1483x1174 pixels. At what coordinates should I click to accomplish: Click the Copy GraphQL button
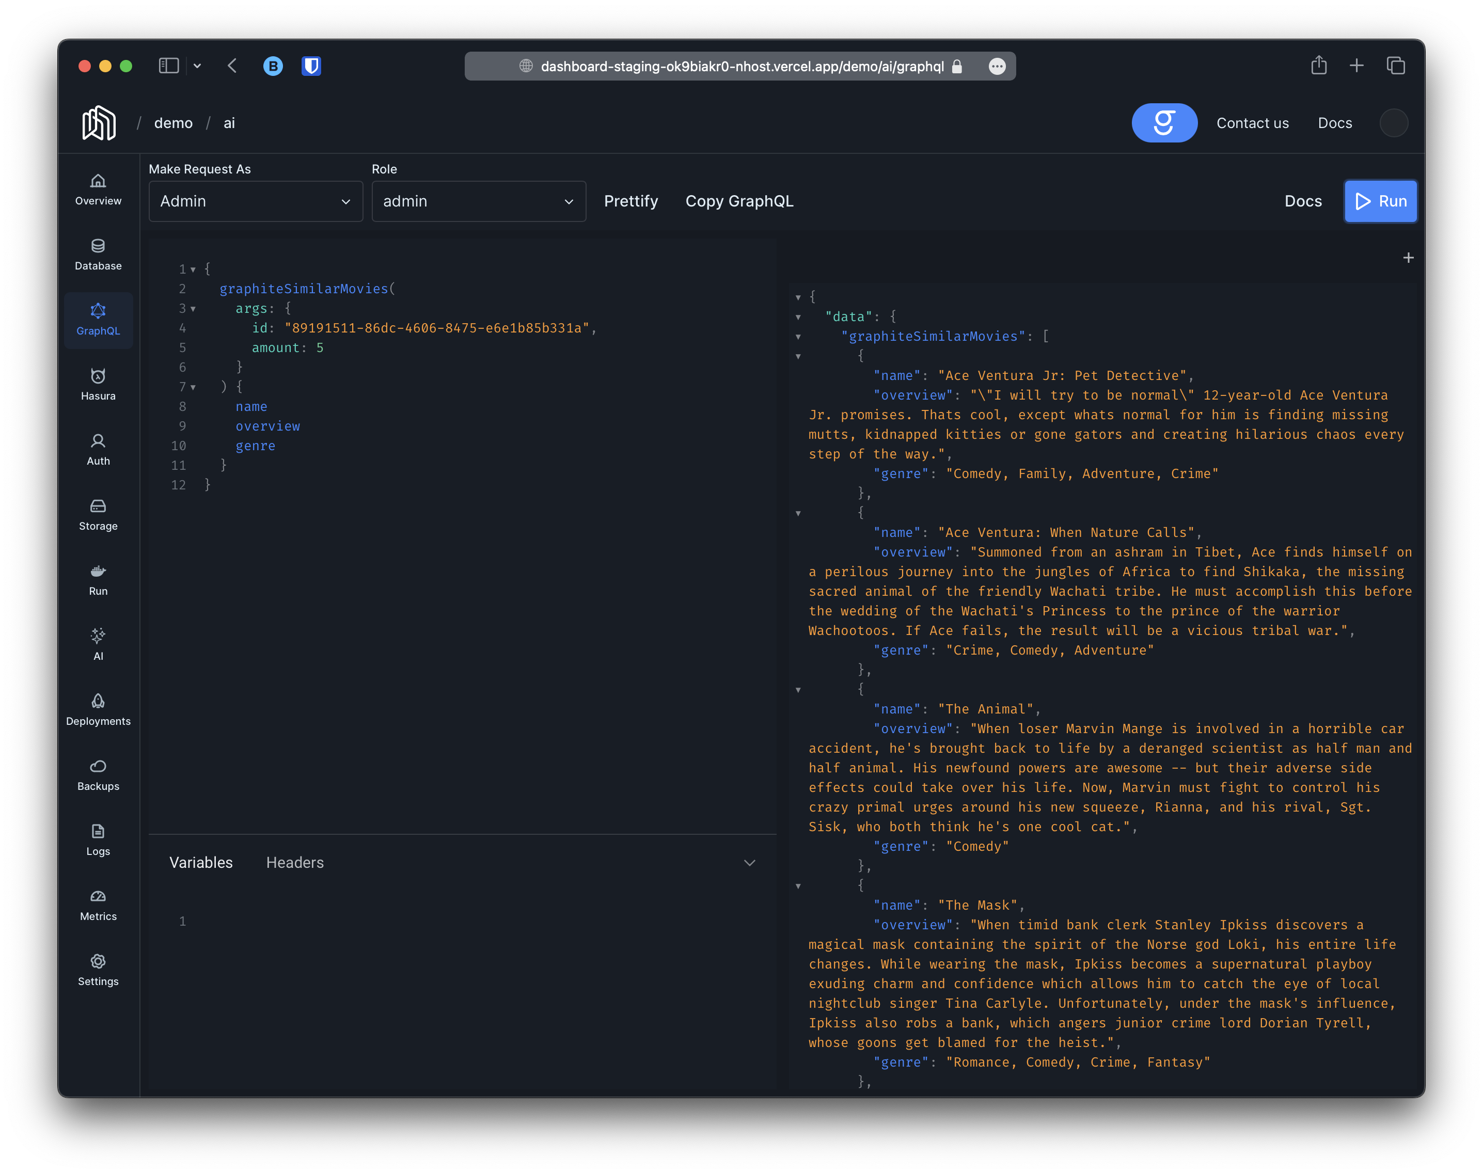pyautogui.click(x=739, y=201)
